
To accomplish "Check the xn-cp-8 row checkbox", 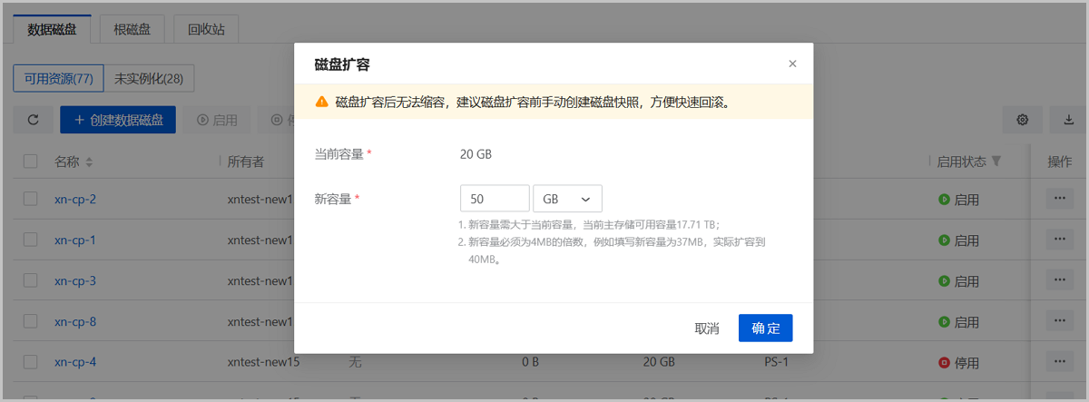I will pos(31,321).
